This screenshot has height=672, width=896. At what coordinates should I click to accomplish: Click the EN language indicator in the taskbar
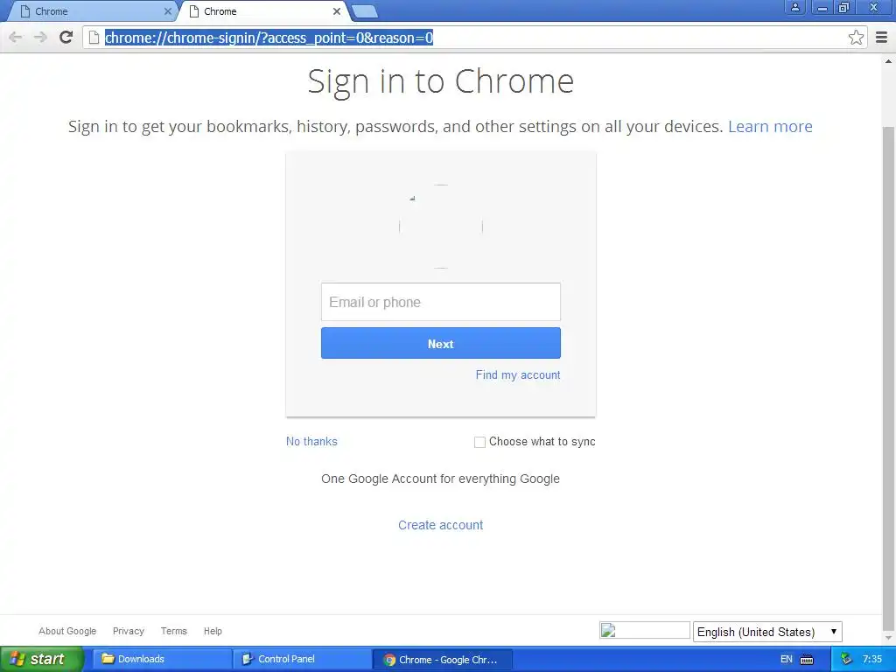pyautogui.click(x=787, y=659)
